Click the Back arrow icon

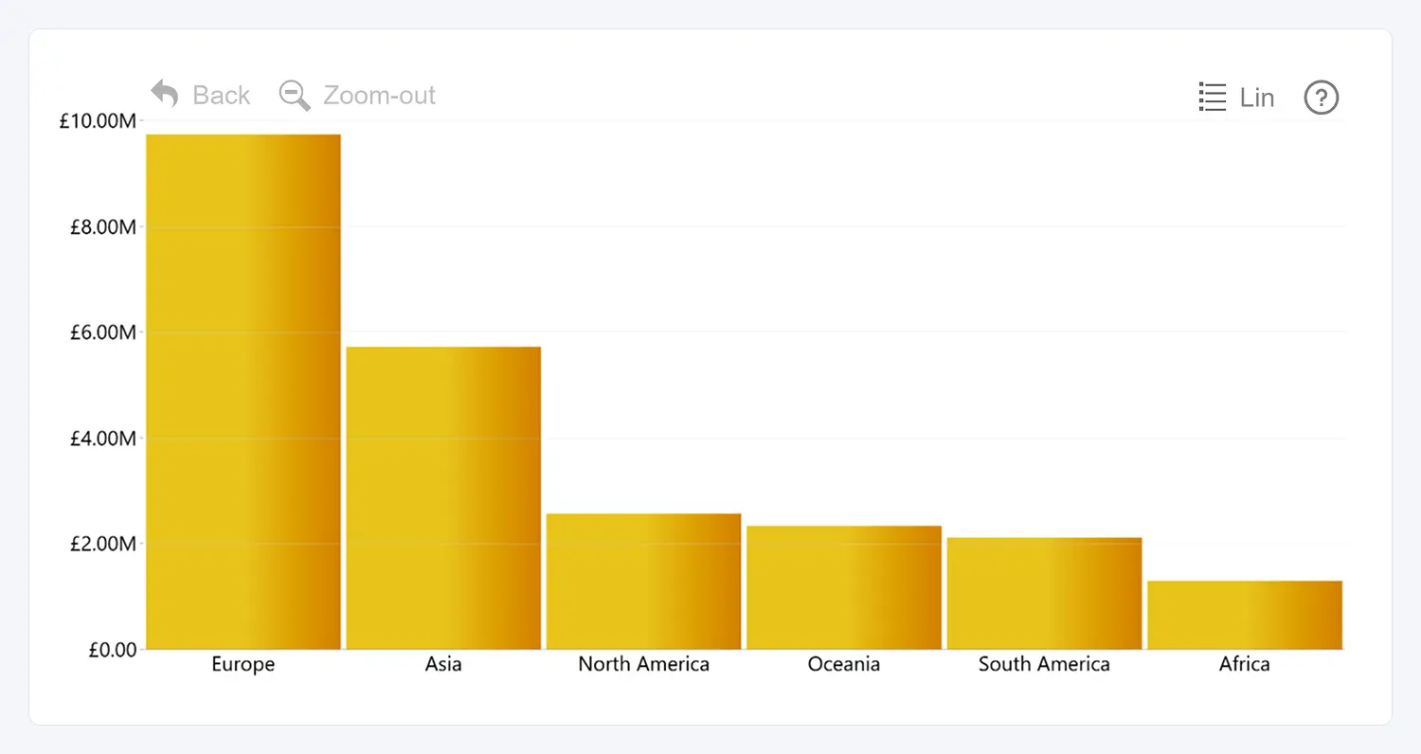pos(165,94)
